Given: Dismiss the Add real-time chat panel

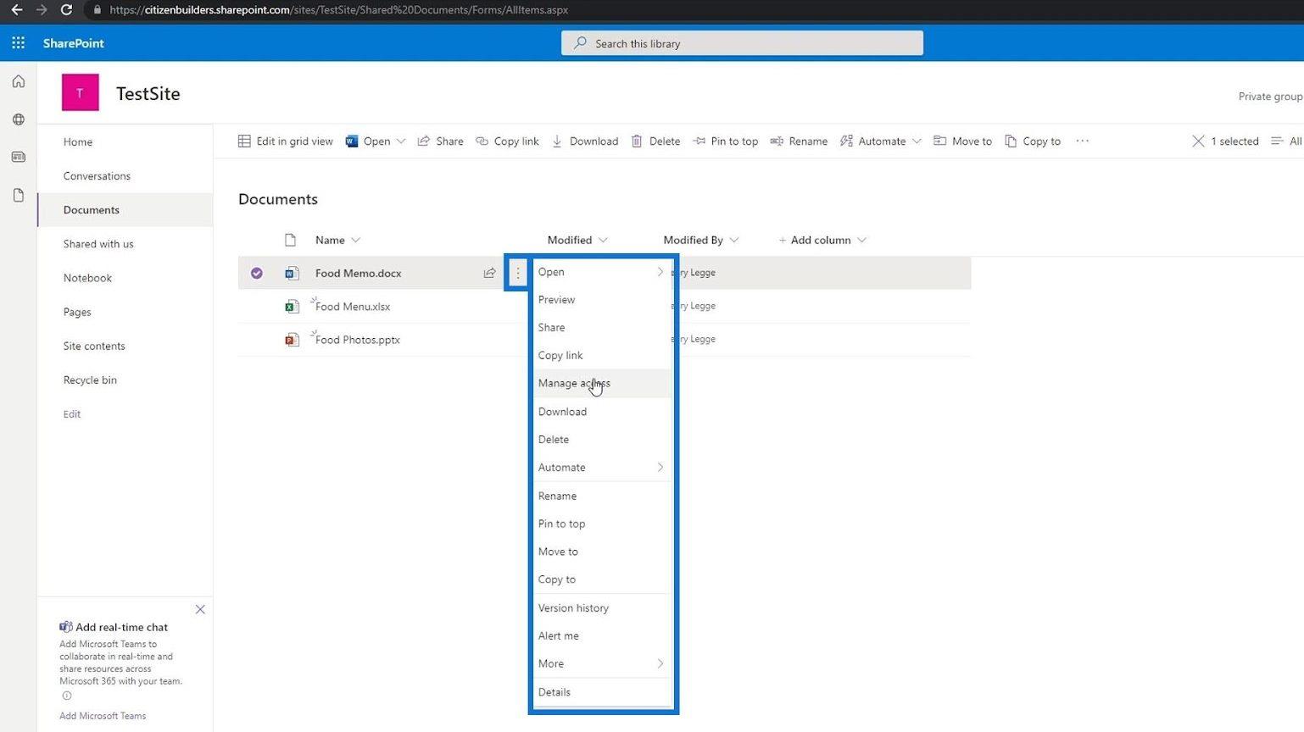Looking at the screenshot, I should pos(200,609).
